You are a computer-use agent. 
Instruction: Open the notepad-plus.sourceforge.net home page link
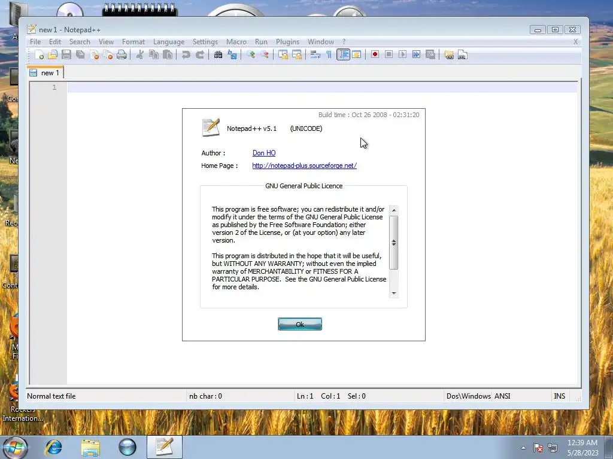click(x=305, y=166)
